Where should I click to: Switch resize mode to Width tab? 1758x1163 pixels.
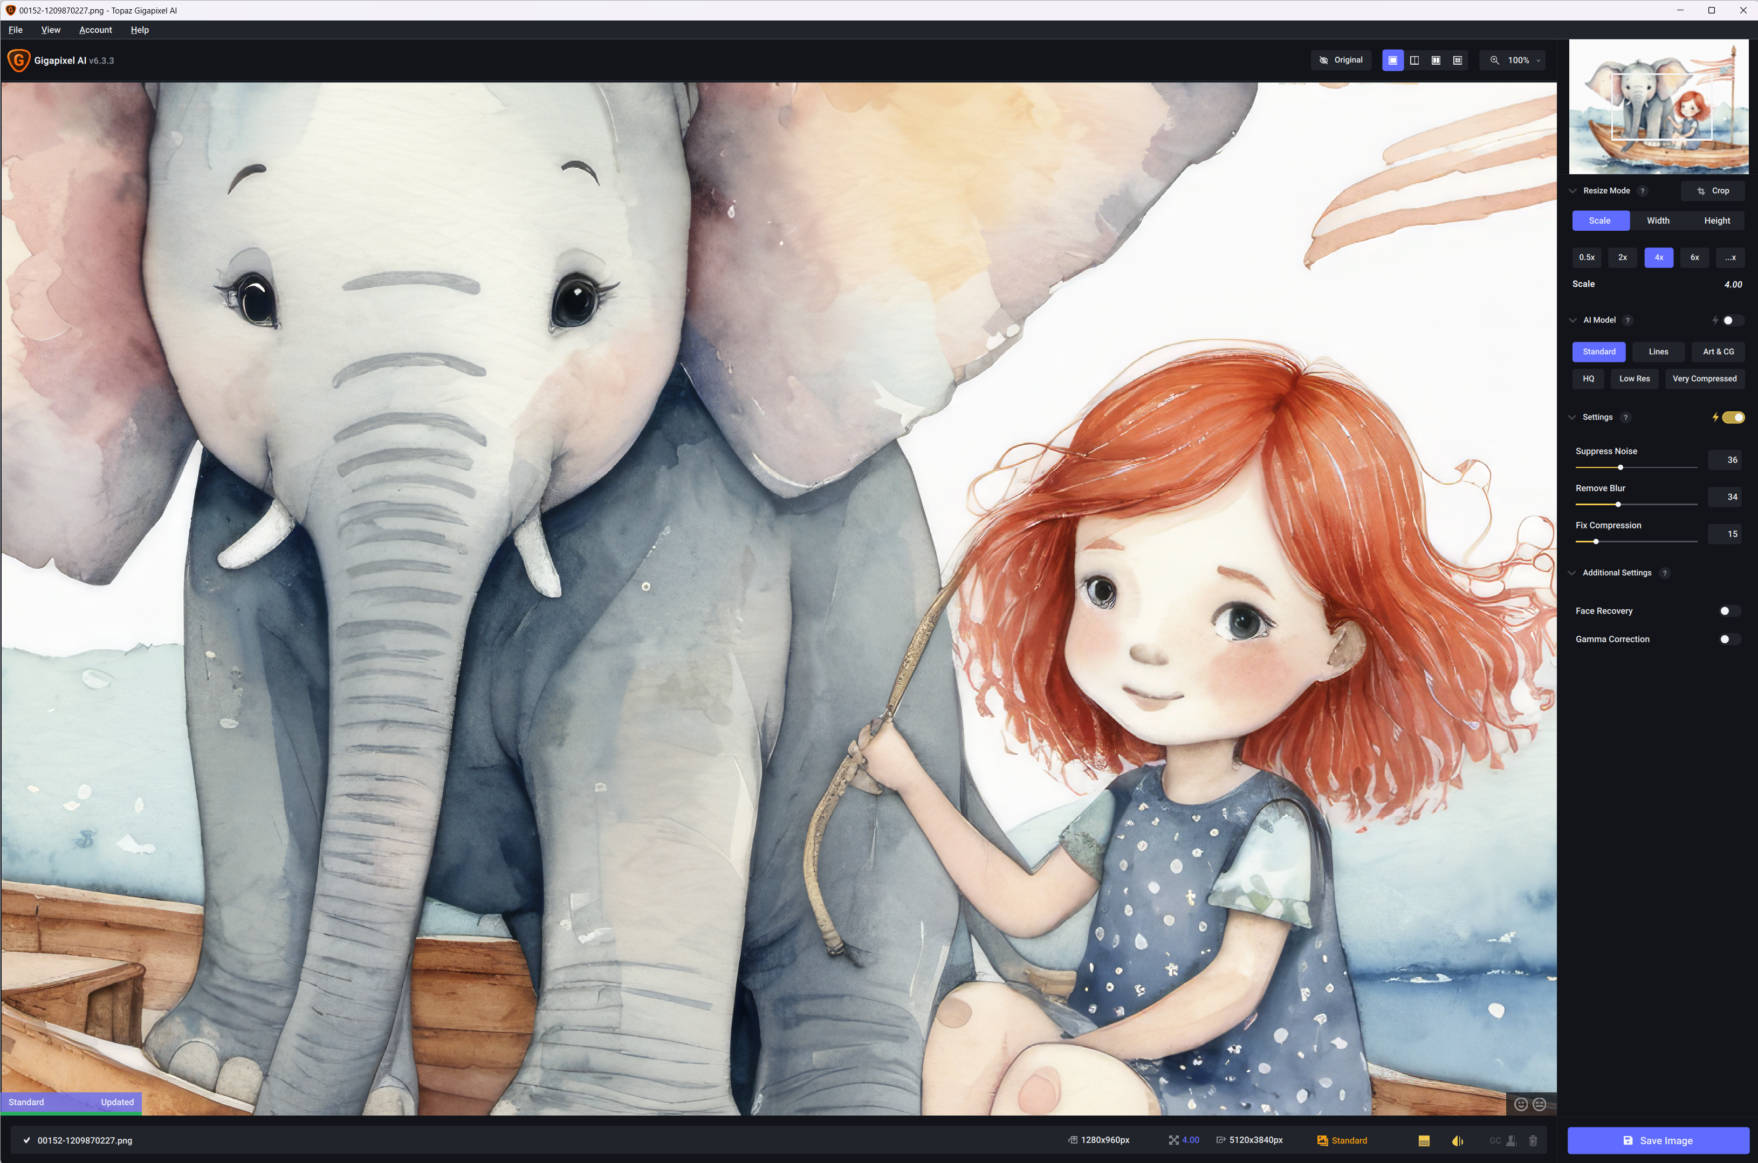tap(1658, 221)
